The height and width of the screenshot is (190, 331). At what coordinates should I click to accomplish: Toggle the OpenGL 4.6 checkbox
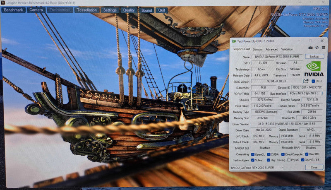click(302, 160)
